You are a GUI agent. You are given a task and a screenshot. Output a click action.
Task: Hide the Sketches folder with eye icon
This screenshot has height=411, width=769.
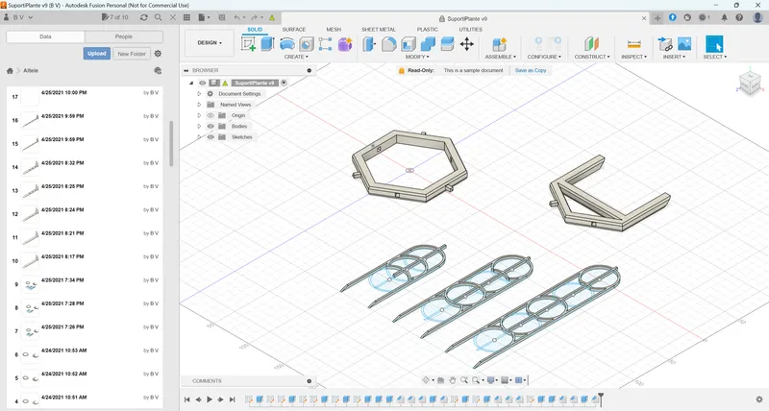[x=211, y=137]
